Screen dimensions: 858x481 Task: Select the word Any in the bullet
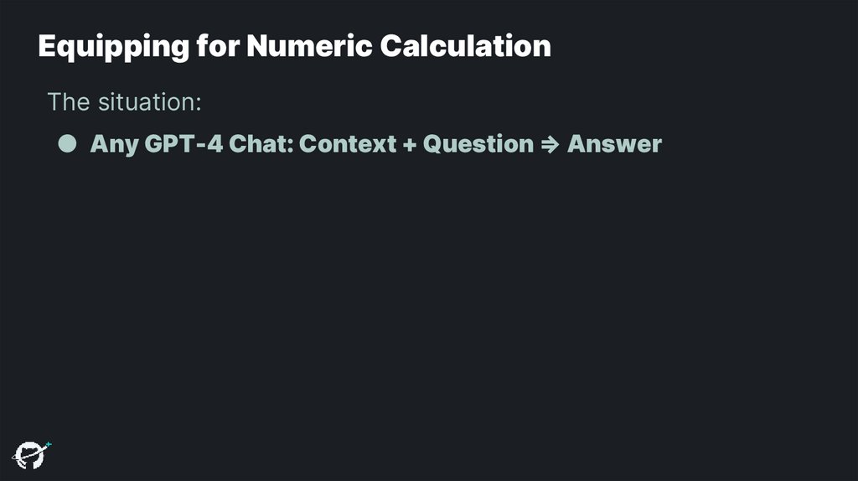click(114, 145)
